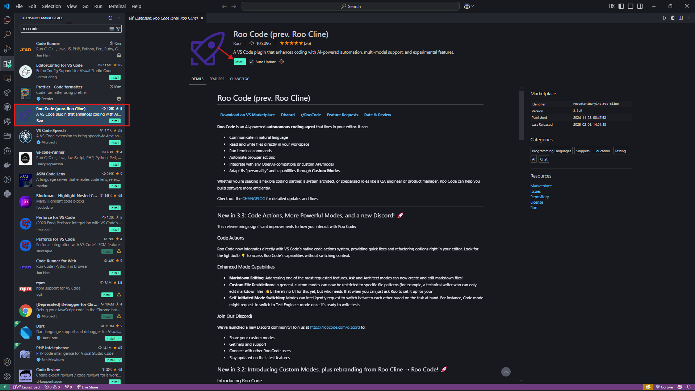
Task: Go forward using navigation arrow
Action: (x=234, y=6)
